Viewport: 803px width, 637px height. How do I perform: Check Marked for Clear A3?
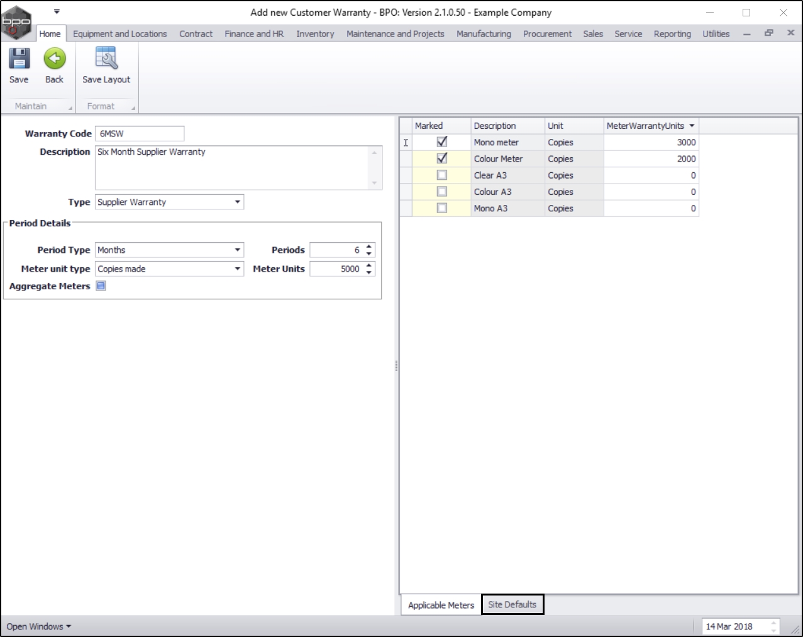tap(442, 175)
